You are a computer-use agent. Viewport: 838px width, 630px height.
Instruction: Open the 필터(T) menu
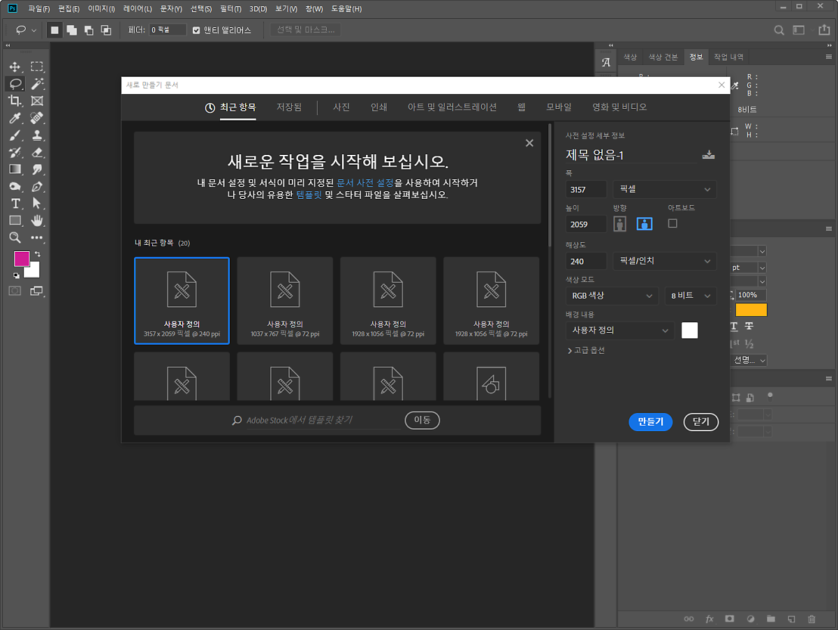(230, 9)
